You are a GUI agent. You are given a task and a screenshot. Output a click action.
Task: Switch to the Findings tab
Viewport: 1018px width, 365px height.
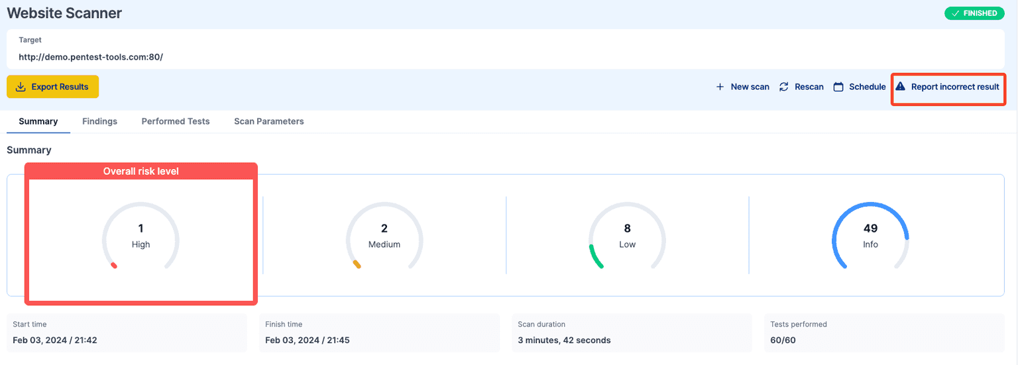pyautogui.click(x=99, y=121)
